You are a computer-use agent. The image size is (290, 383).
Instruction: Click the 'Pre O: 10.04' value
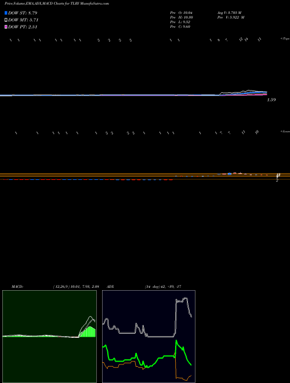point(182,13)
